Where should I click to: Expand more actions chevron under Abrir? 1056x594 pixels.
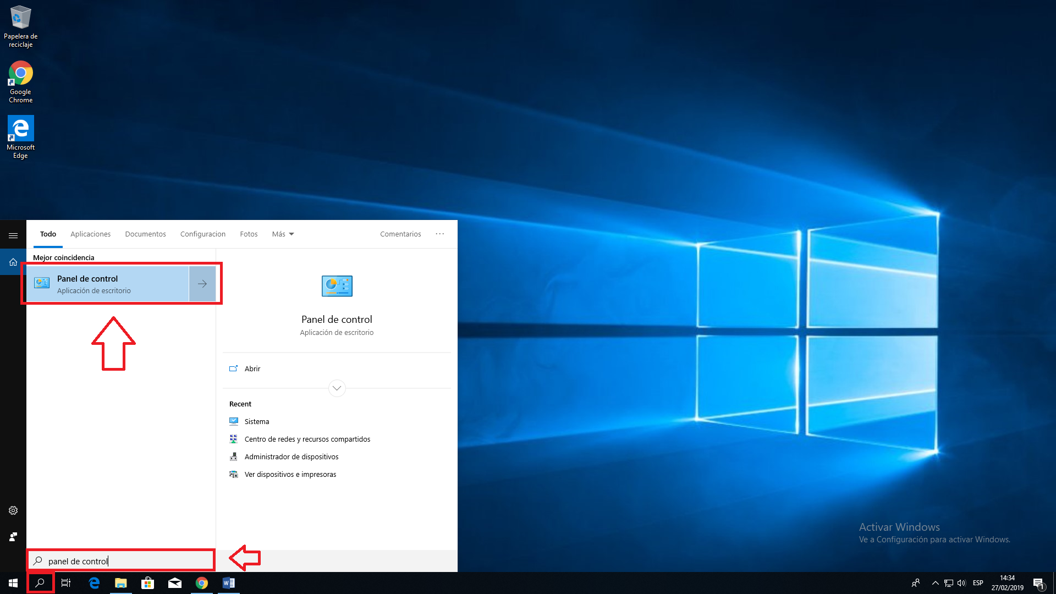337,388
